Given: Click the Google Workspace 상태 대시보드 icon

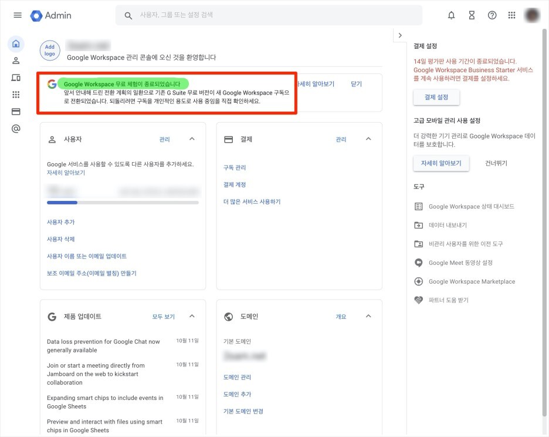Looking at the screenshot, I should 418,206.
